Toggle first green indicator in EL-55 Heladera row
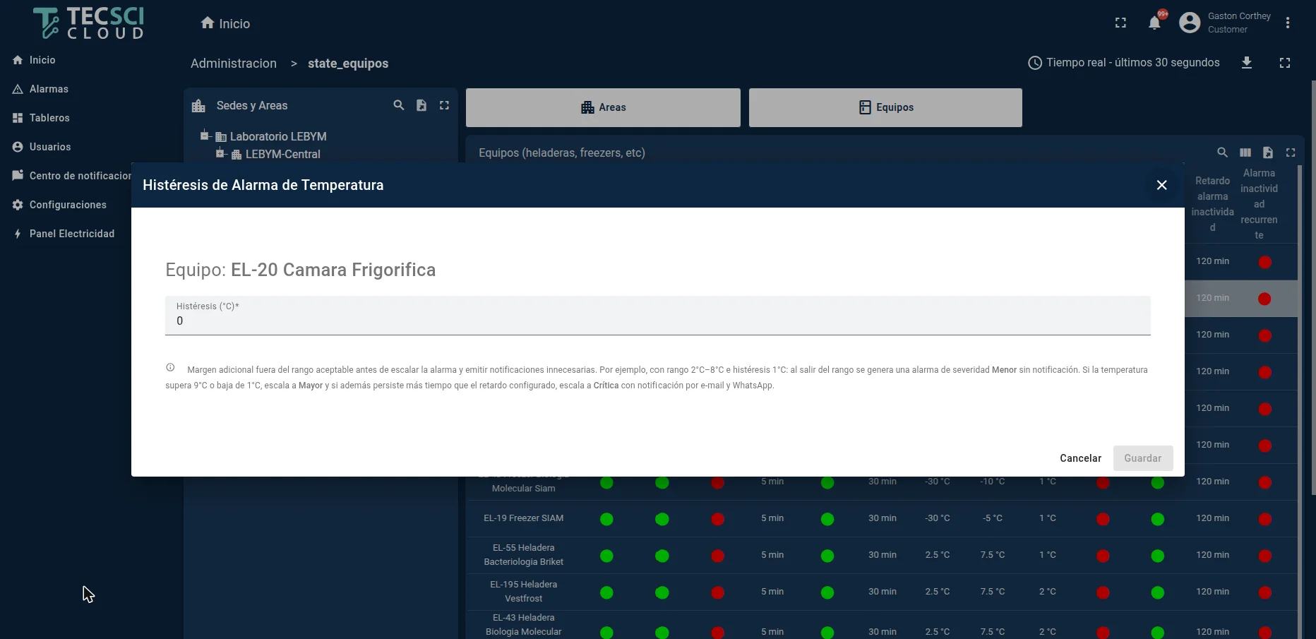Image resolution: width=1316 pixels, height=639 pixels. pos(606,556)
